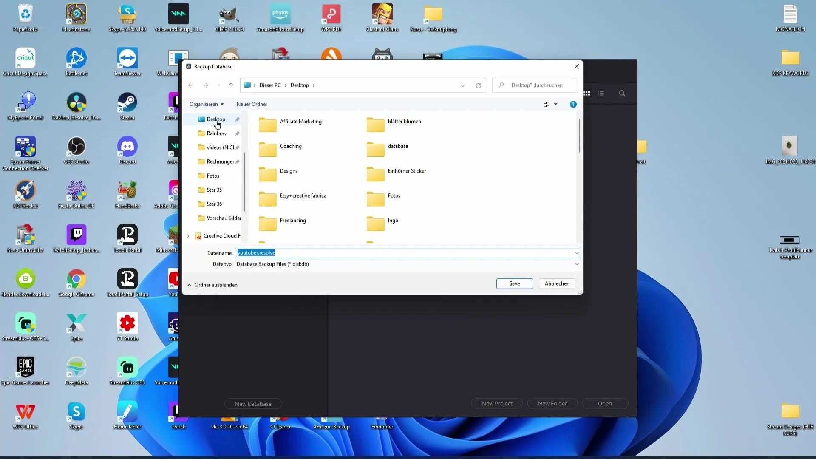Click Abbrechen to cancel the dialog

[x=557, y=283]
